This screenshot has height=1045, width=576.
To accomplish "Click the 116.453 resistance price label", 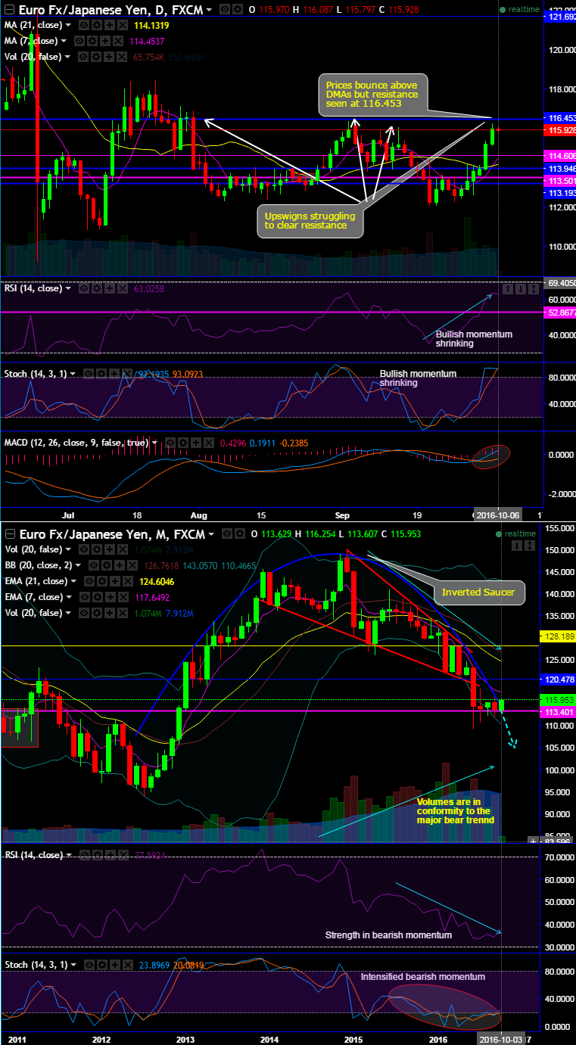I will click(x=560, y=118).
